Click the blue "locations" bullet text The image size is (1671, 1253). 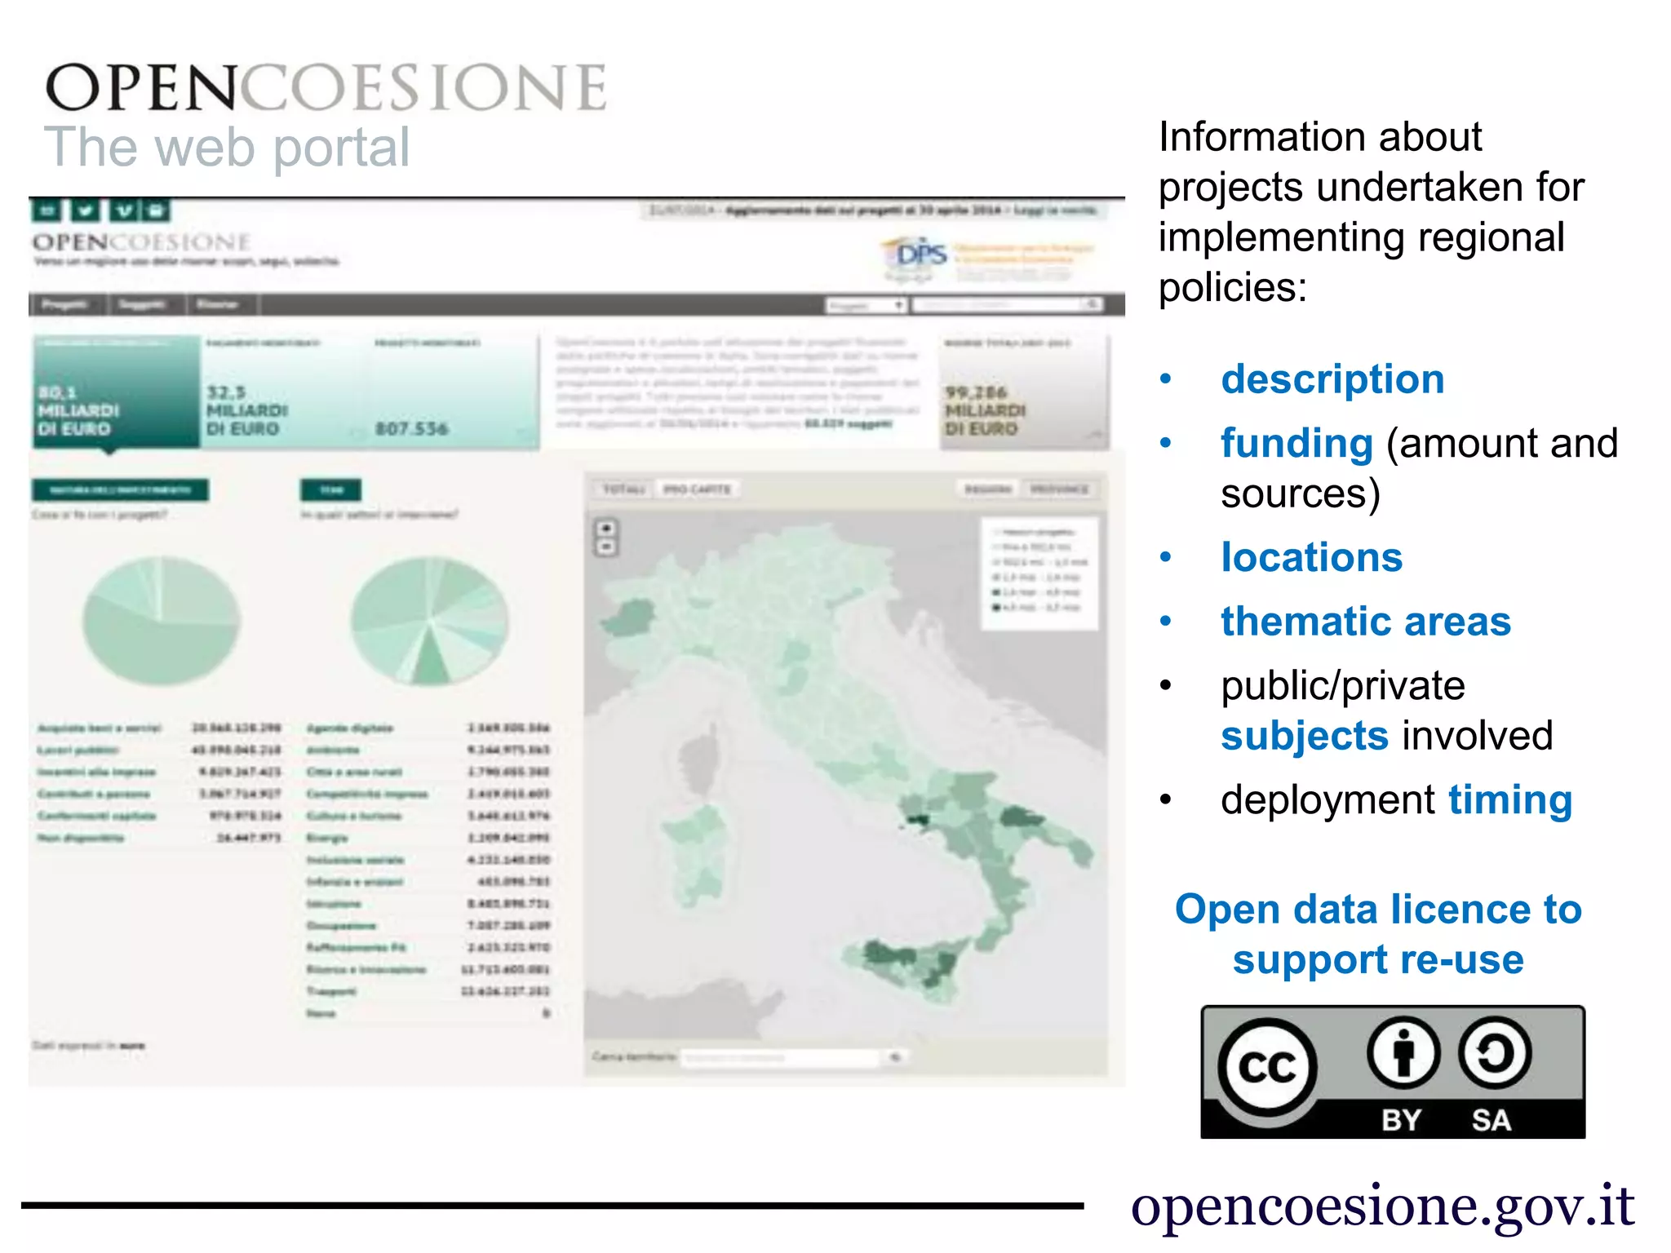tap(1311, 557)
